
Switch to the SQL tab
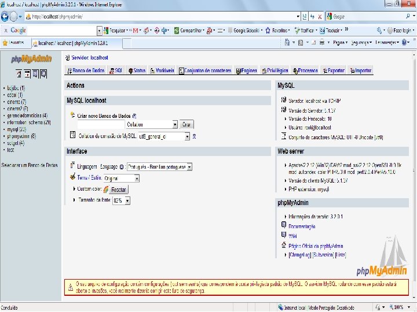coord(116,70)
